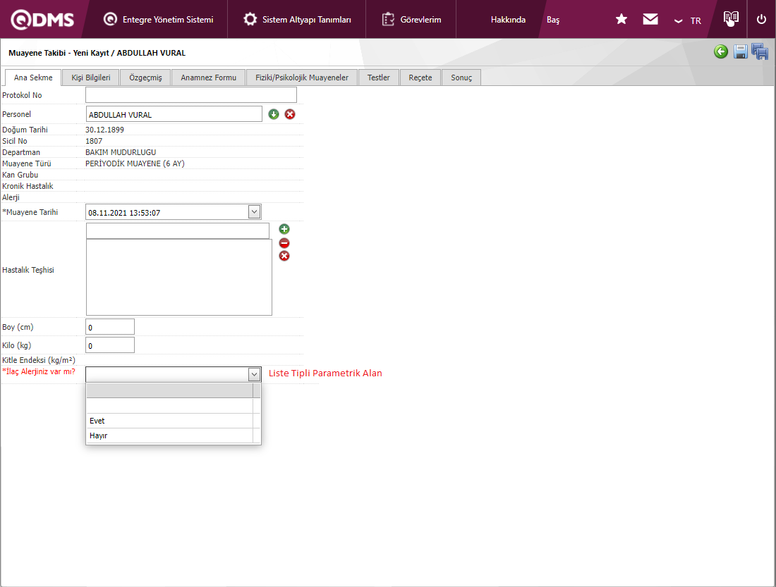Open the TR language selector
Image resolution: width=776 pixels, height=587 pixels.
click(x=689, y=20)
